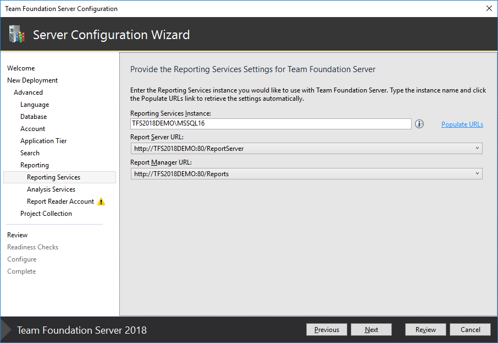
Task: Click the Populate URLs link
Action: [462, 124]
